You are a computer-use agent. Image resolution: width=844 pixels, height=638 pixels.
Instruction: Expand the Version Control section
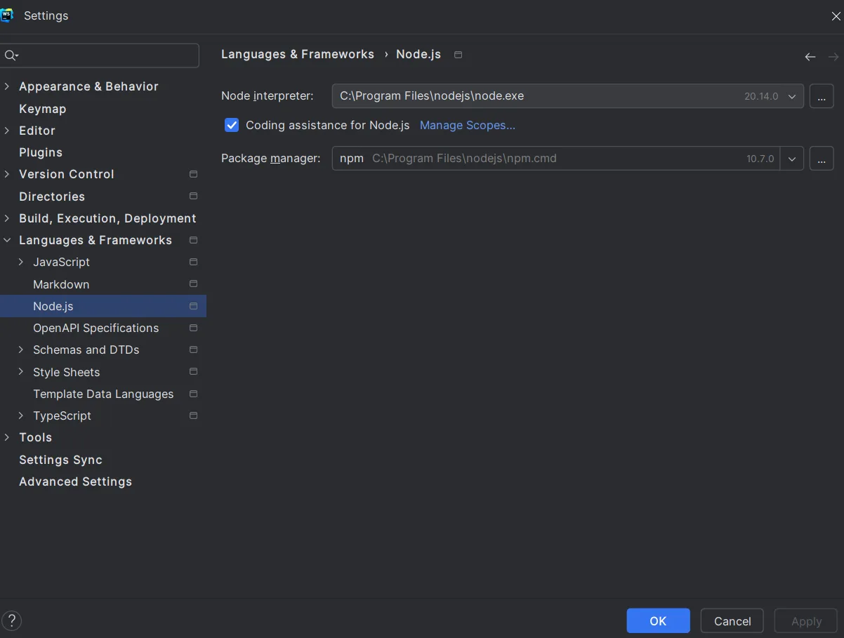[7, 174]
